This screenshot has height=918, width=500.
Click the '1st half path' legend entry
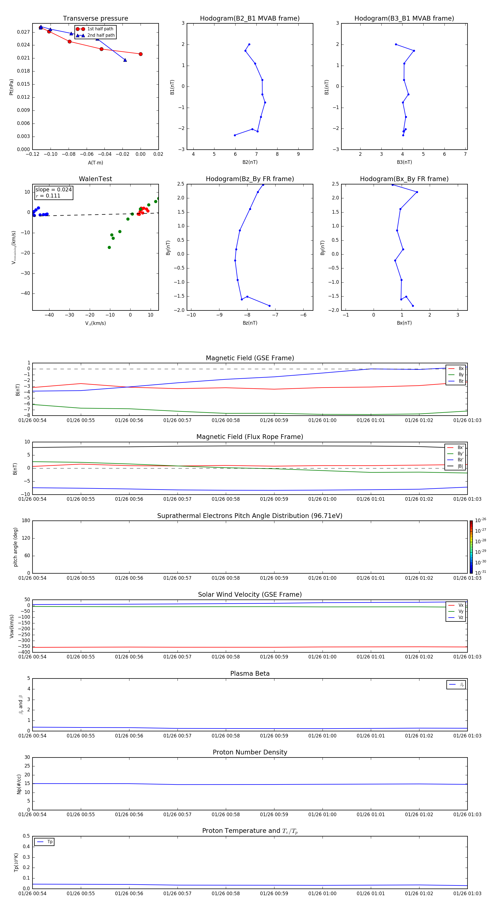tap(95, 29)
